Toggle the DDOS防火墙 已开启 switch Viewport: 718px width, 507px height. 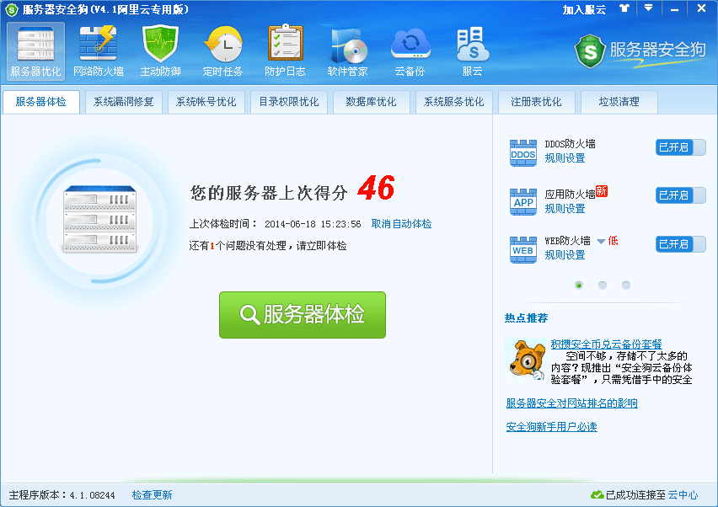point(680,147)
